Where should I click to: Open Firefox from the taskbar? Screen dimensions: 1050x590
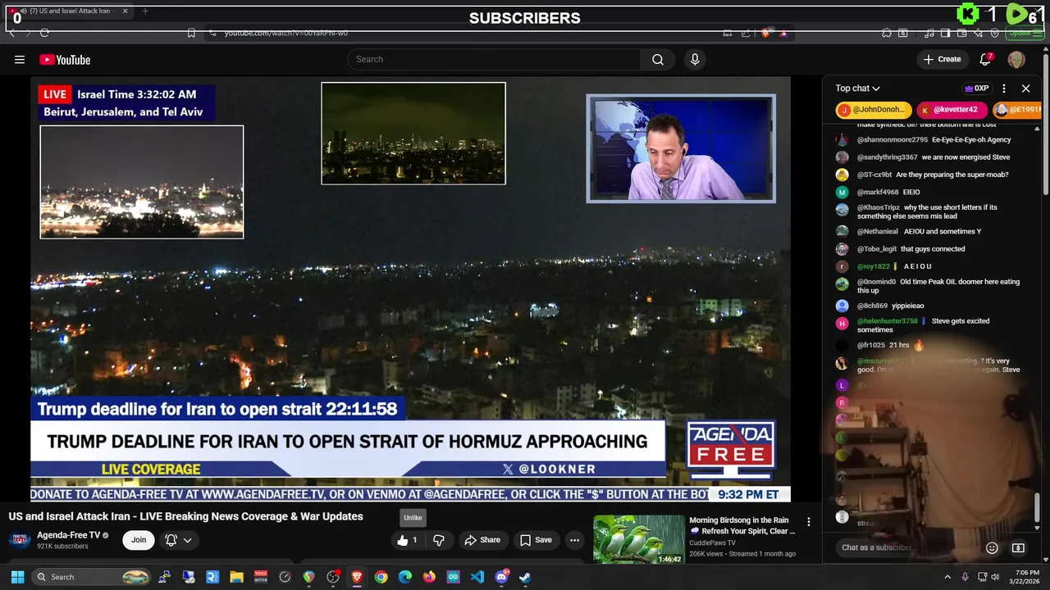[x=429, y=577]
